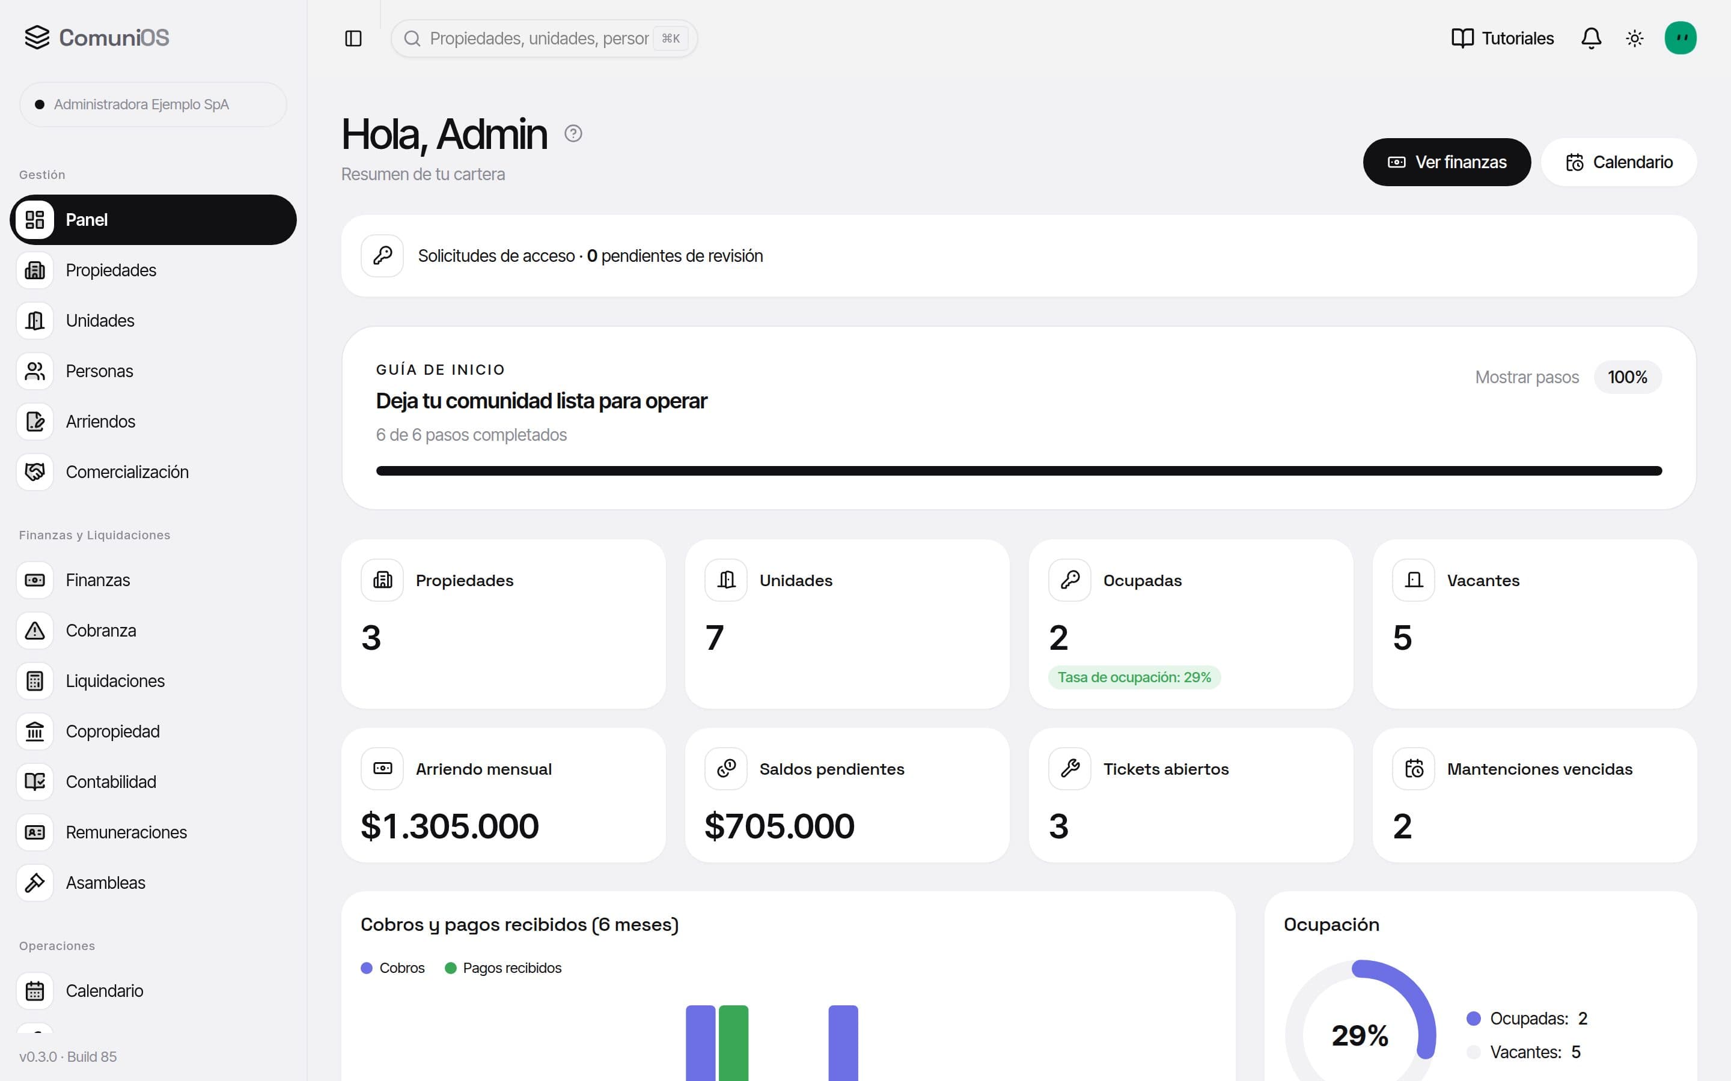1731x1081 pixels.
Task: Expand Mostrar pasos in the start guide
Action: (1527, 378)
